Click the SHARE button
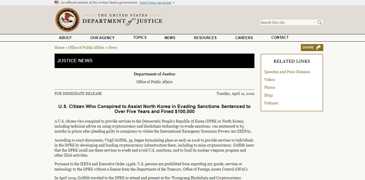Viewport: 365px width, 180px height. click(x=312, y=47)
